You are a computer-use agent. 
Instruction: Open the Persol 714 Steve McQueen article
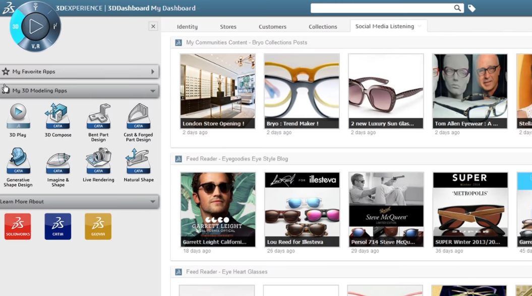[x=386, y=209]
